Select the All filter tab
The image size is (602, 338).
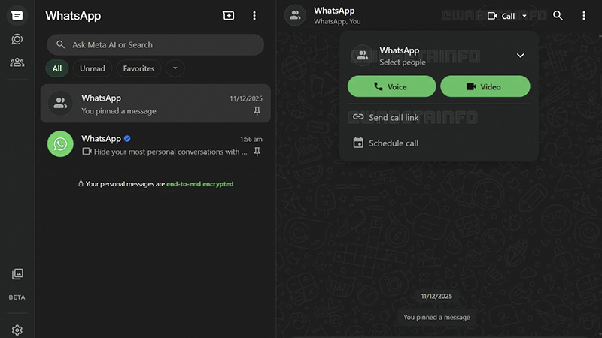pos(57,68)
